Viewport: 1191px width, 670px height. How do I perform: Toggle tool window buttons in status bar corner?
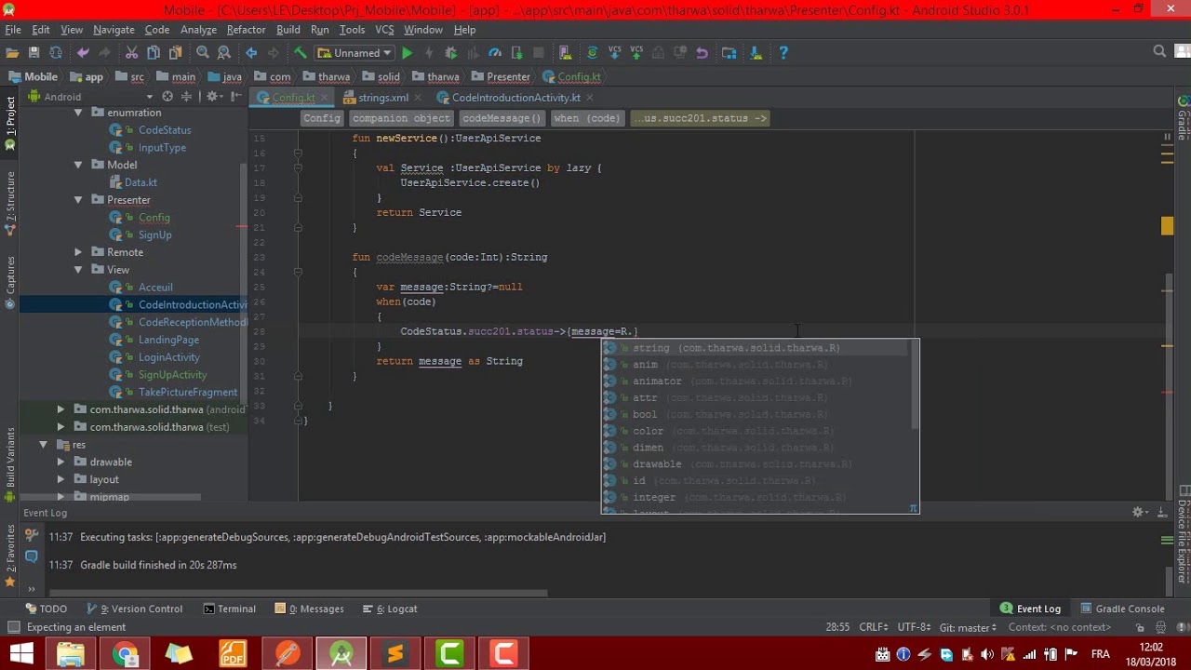tap(13, 627)
